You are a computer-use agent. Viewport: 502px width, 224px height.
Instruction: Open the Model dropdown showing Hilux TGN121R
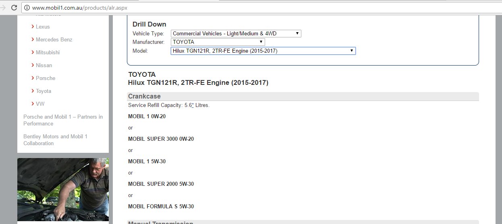click(x=263, y=51)
